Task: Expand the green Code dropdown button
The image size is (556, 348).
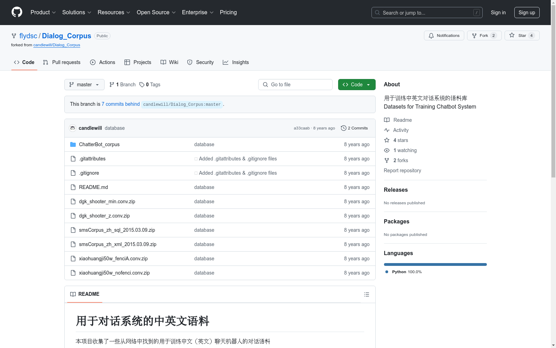Action: (357, 85)
